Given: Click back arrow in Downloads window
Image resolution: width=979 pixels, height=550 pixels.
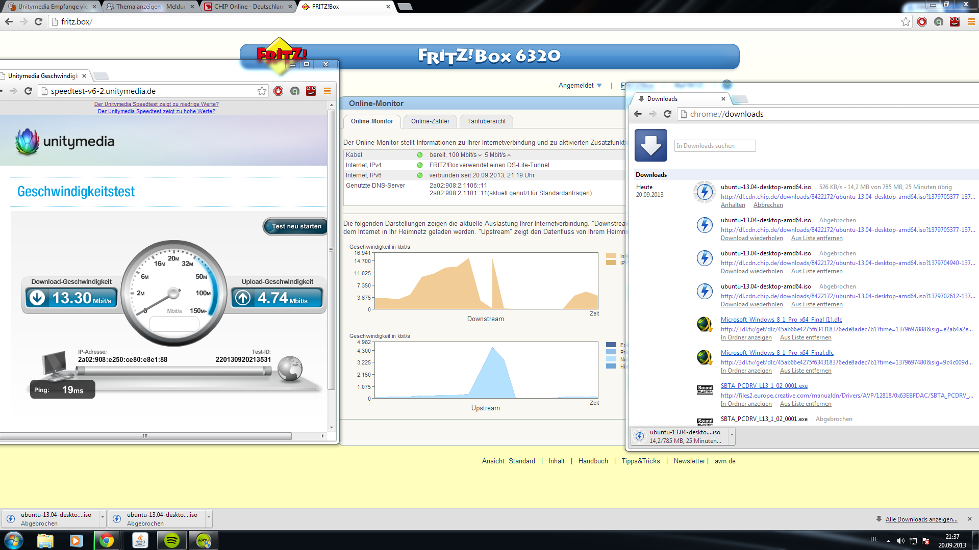Looking at the screenshot, I should (638, 114).
